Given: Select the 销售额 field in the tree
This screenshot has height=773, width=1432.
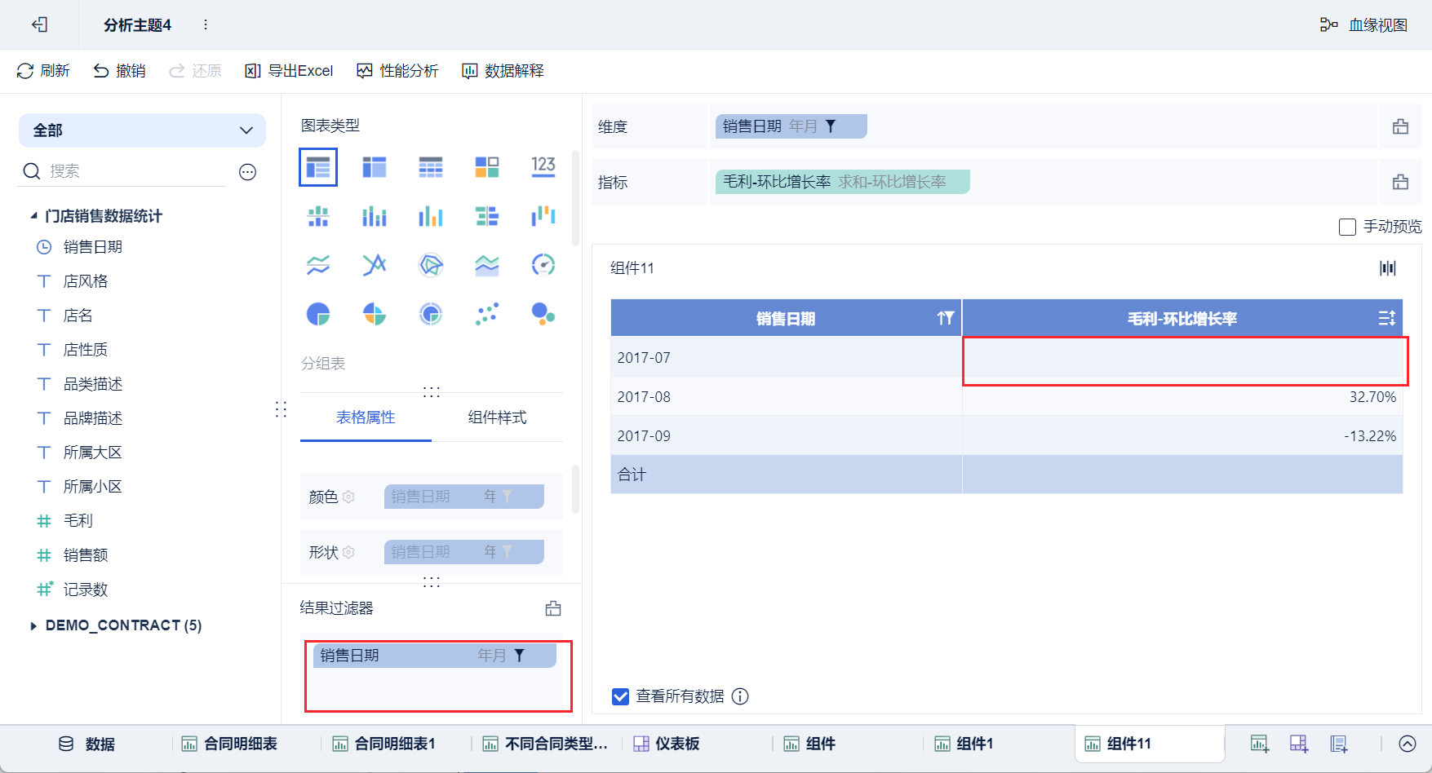Looking at the screenshot, I should (x=86, y=555).
